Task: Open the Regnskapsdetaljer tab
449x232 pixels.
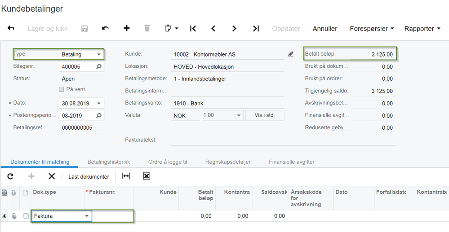Action: [x=228, y=162]
